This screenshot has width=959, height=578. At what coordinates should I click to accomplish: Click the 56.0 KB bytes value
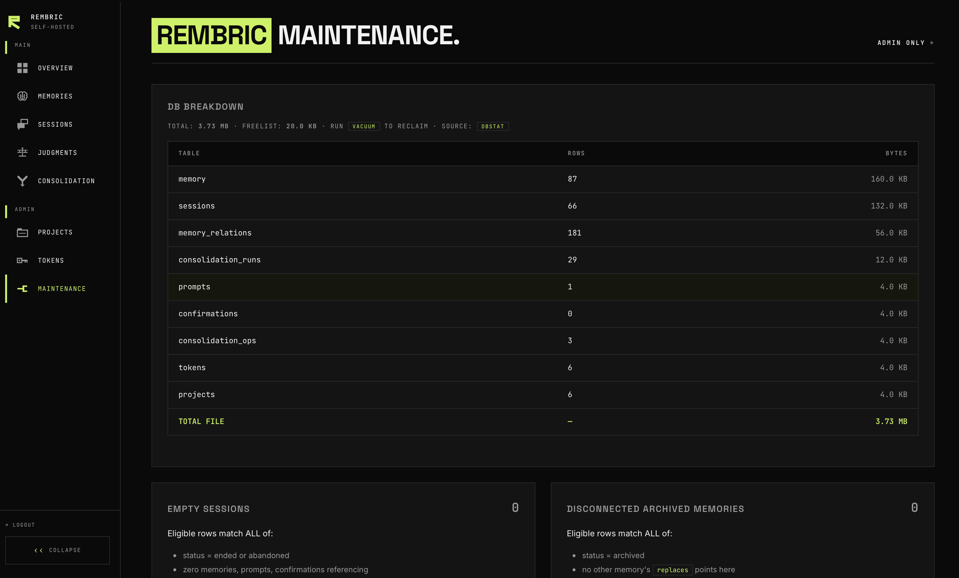(891, 233)
